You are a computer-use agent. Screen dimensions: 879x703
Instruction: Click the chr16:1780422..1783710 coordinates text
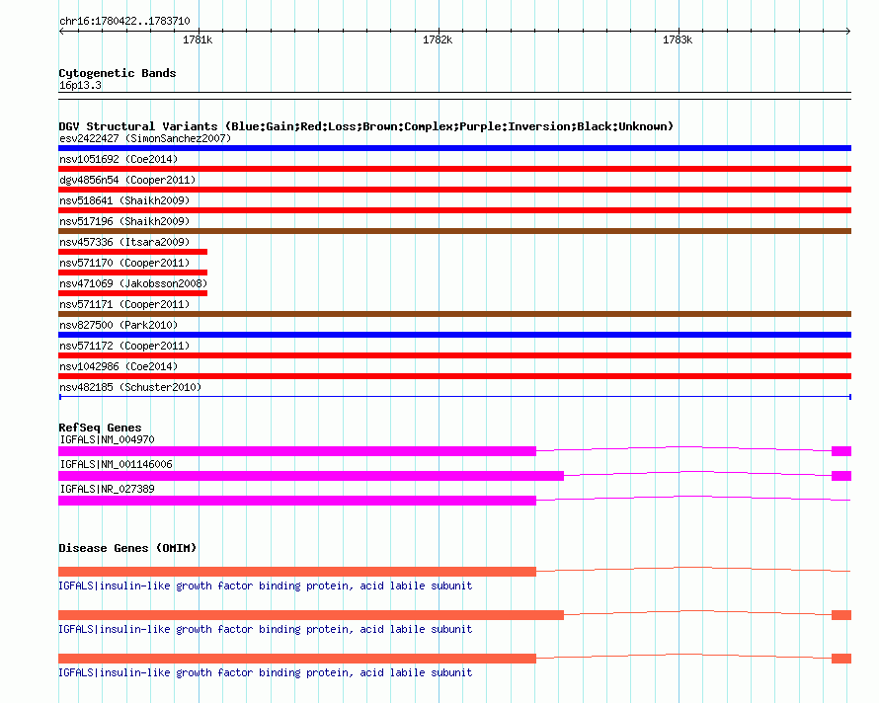click(124, 22)
